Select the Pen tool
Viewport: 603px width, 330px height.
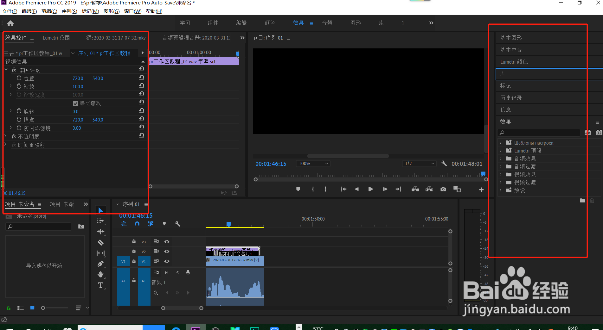click(100, 264)
